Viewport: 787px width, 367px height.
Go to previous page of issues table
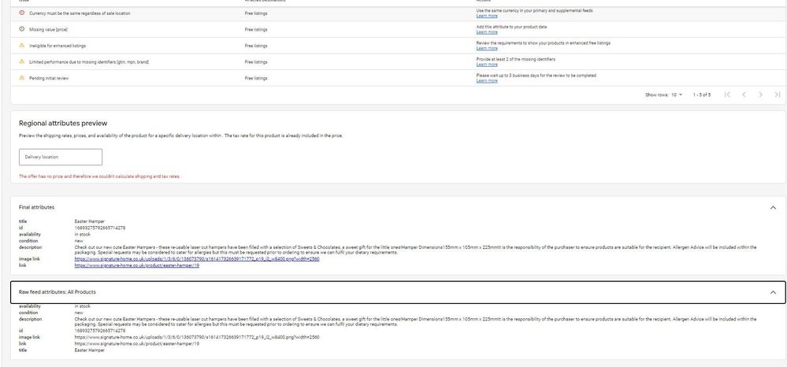[x=743, y=95]
